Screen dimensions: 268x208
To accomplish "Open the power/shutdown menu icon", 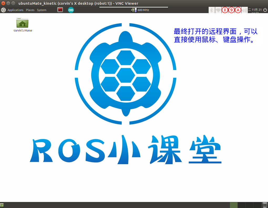I will pos(265,10).
